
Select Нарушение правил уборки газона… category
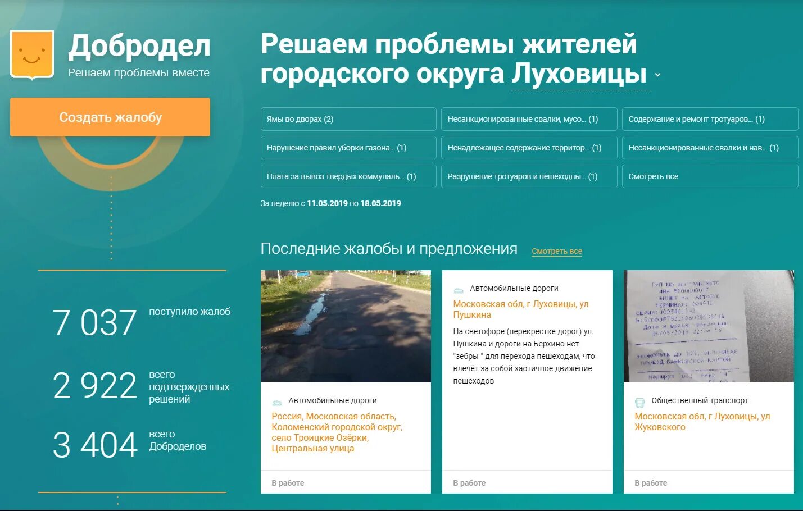tap(348, 148)
